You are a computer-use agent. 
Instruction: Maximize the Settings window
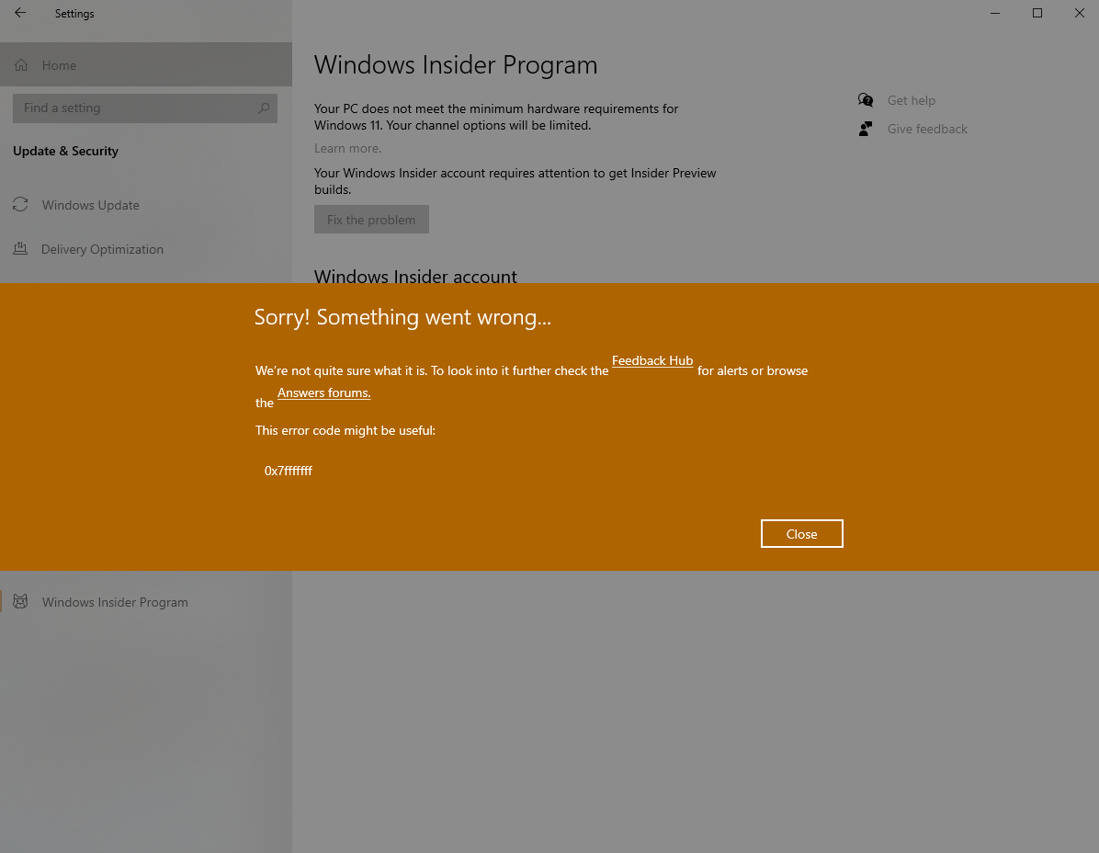[1037, 13]
